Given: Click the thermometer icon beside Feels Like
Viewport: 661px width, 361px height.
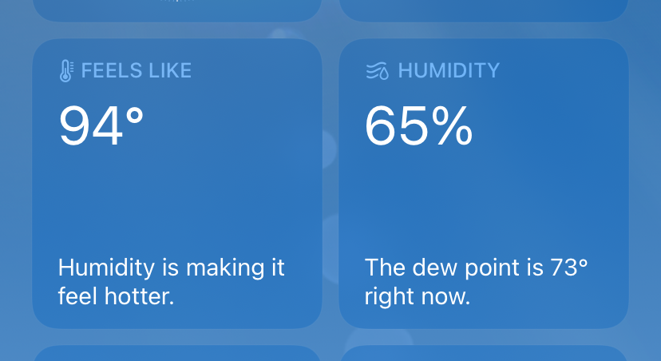Looking at the screenshot, I should pyautogui.click(x=66, y=71).
